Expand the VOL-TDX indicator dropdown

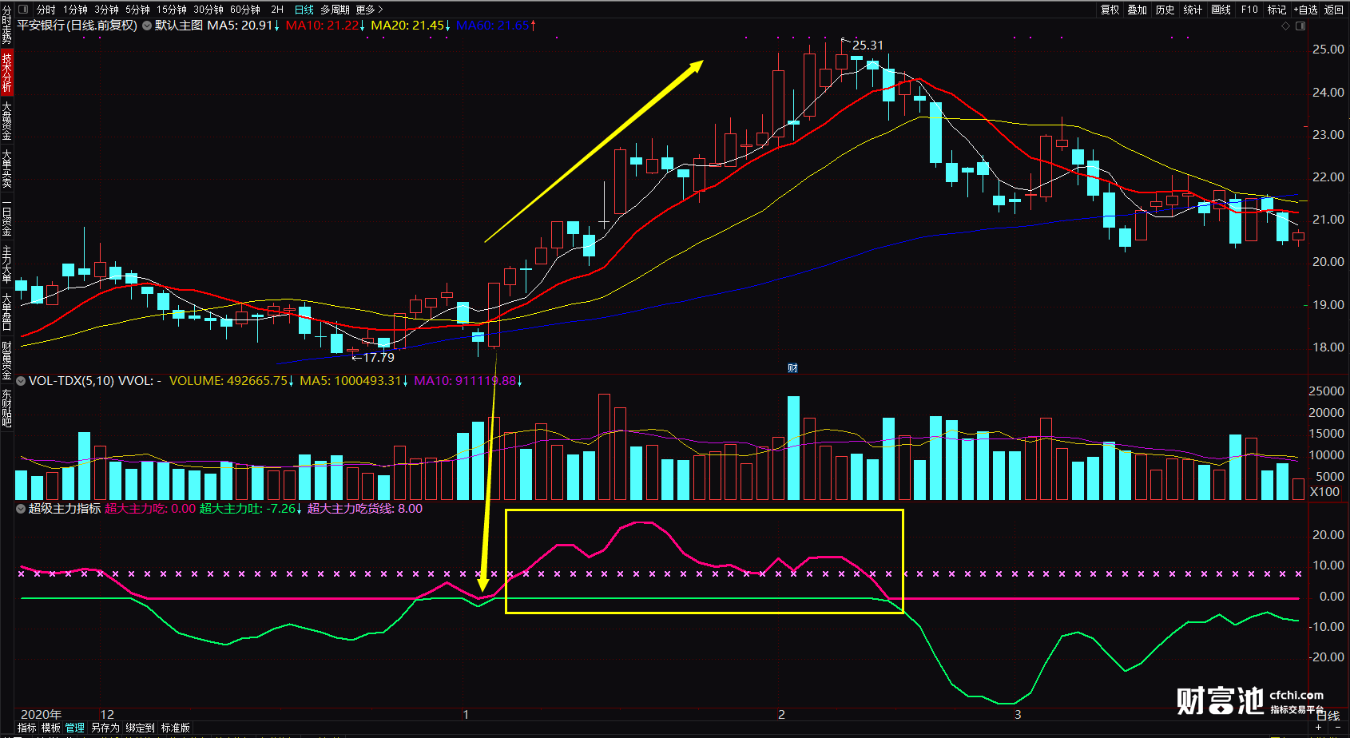pyautogui.click(x=21, y=381)
